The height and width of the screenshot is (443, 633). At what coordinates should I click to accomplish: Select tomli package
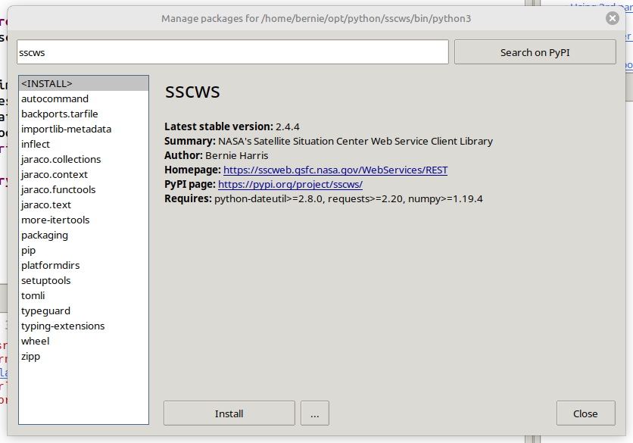[83, 295]
